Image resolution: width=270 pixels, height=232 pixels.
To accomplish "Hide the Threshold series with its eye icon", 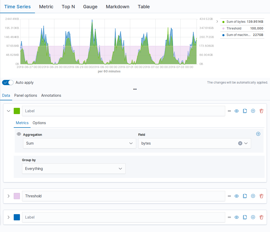I will [x=236, y=196].
